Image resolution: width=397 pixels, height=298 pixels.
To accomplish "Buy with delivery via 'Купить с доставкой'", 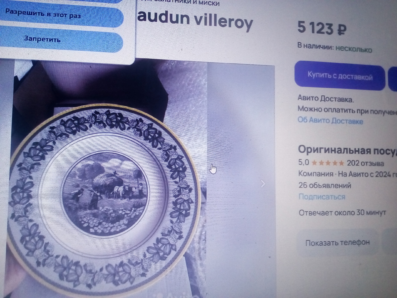I will pos(340,77).
